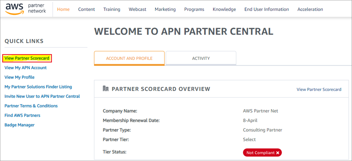Click View Partner Scorecard link in overview header

click(x=319, y=89)
